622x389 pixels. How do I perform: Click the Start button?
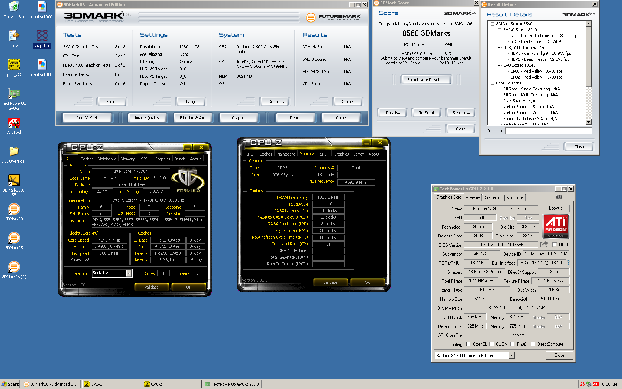(x=10, y=384)
